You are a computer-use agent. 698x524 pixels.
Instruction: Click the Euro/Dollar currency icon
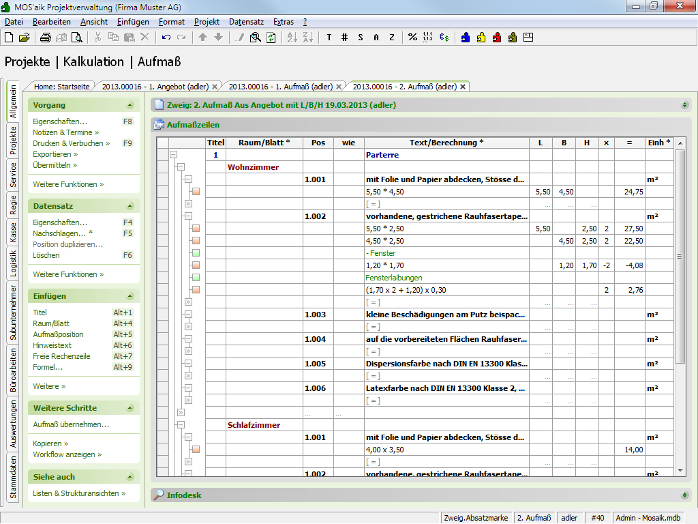(444, 38)
